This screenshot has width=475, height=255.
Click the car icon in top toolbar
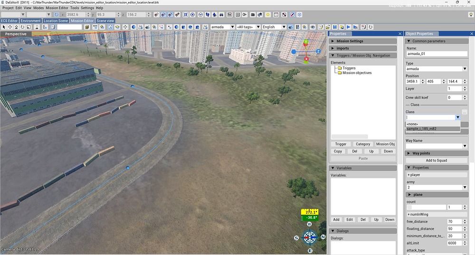click(221, 15)
